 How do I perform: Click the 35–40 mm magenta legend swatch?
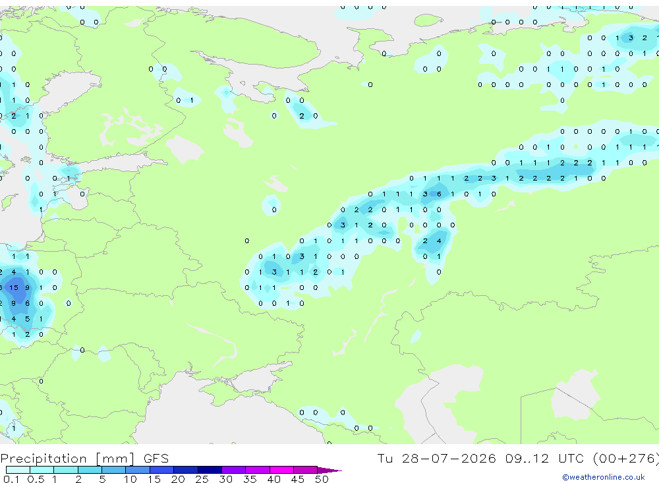point(257,470)
